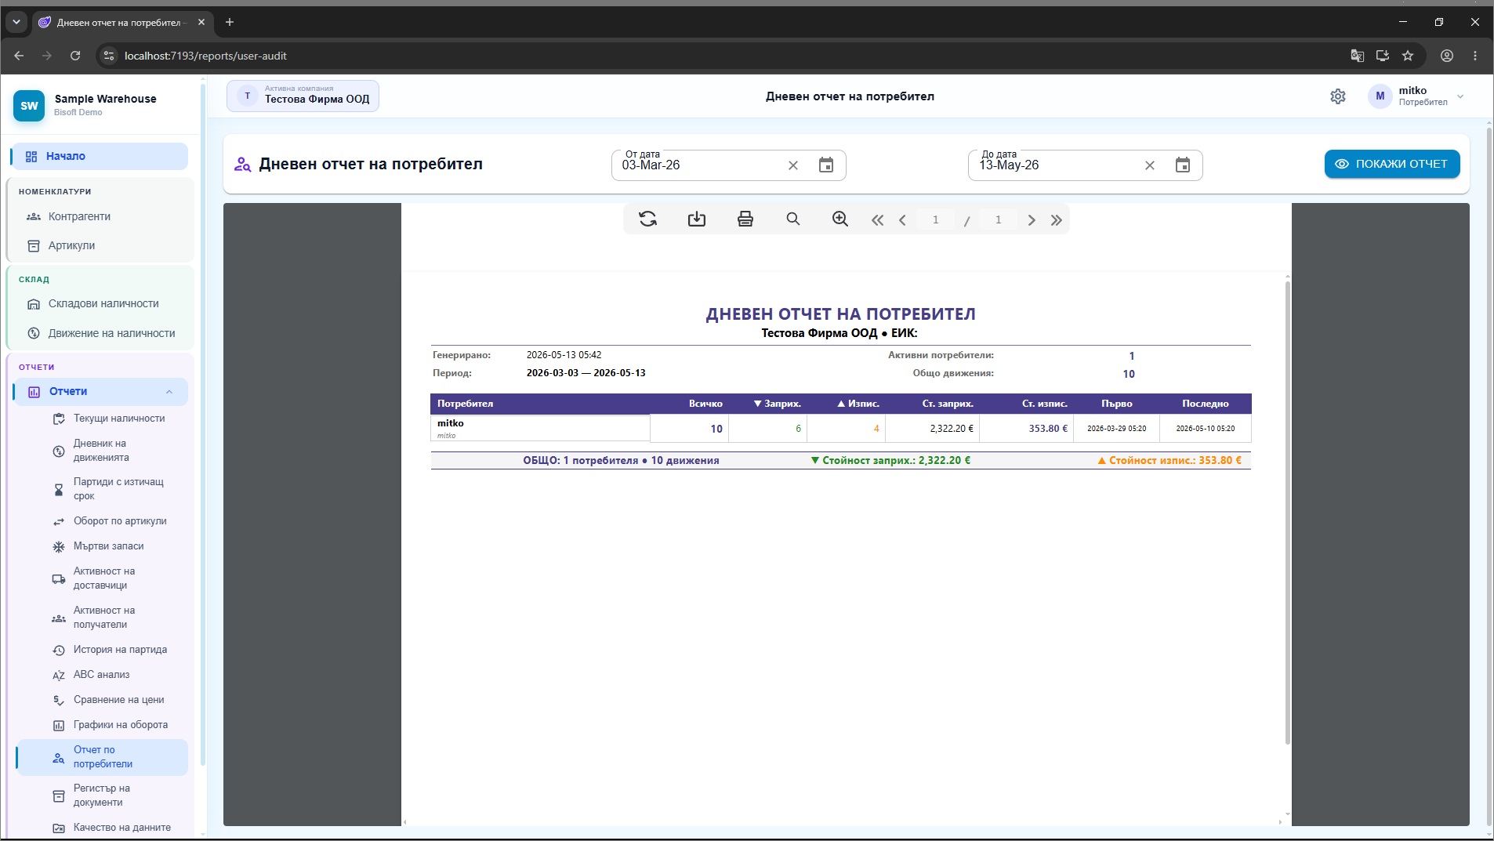Select Отчет по потребители menu item
Screen dimensions: 1494x841
click(102, 757)
